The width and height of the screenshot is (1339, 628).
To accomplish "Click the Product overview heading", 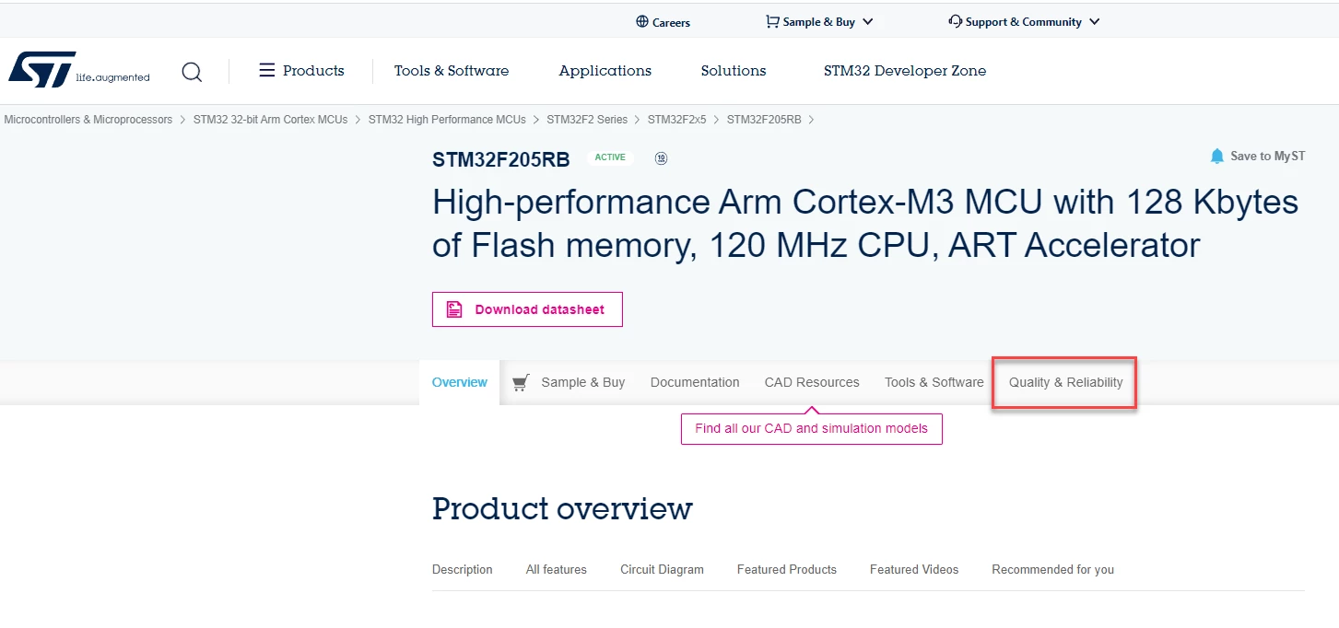I will (562, 508).
